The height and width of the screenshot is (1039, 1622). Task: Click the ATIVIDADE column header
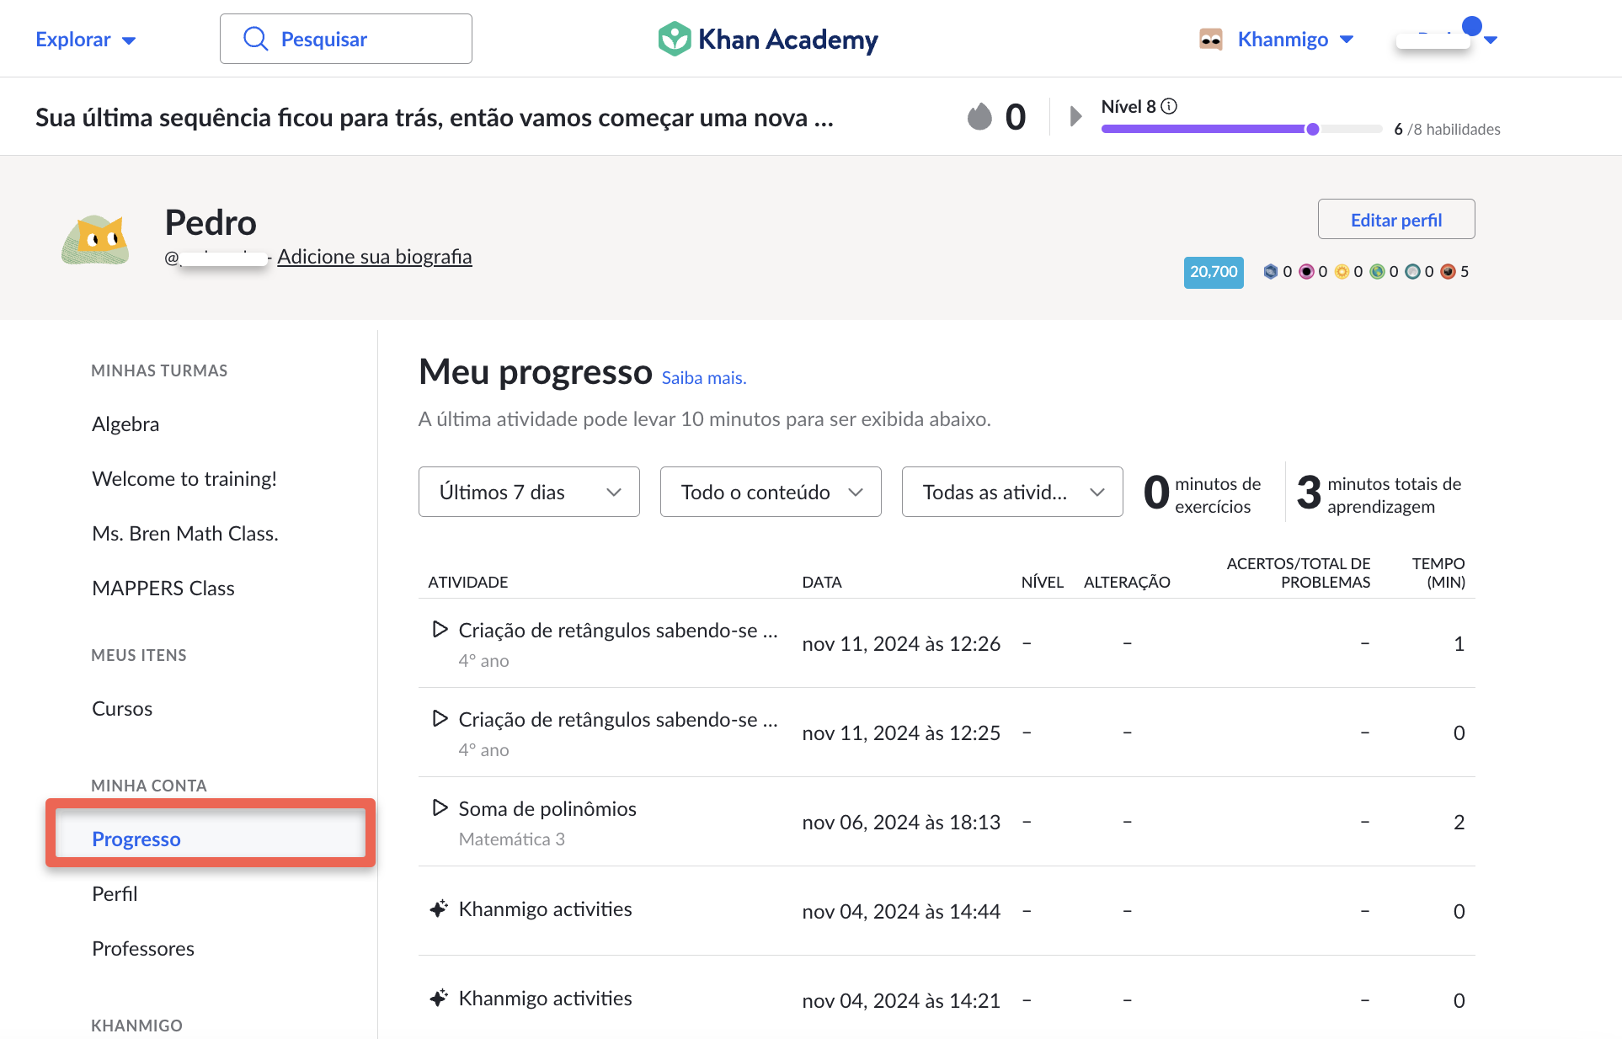click(468, 582)
